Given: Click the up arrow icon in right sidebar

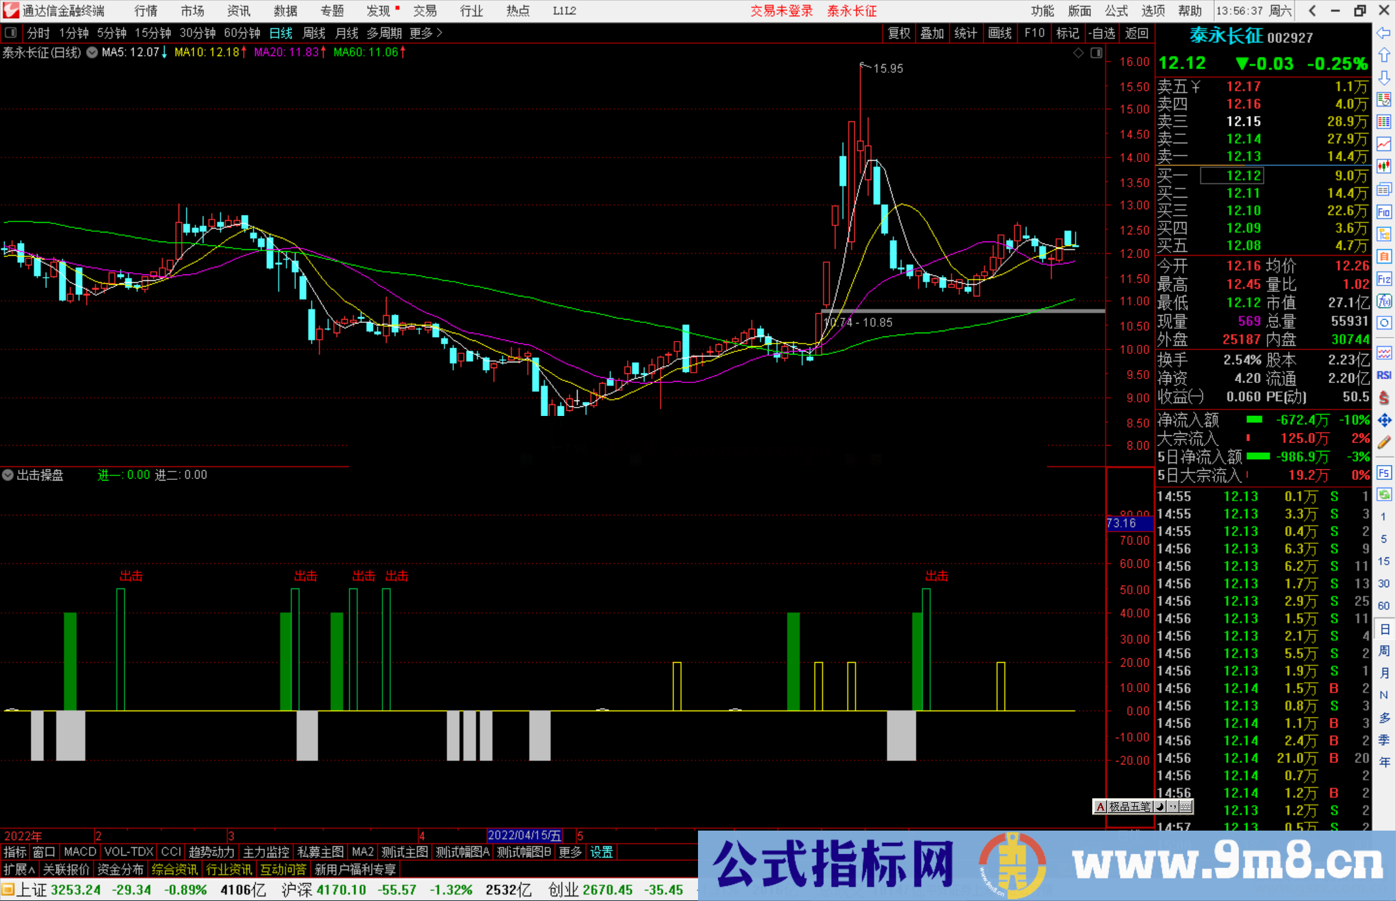Looking at the screenshot, I should tap(1384, 56).
